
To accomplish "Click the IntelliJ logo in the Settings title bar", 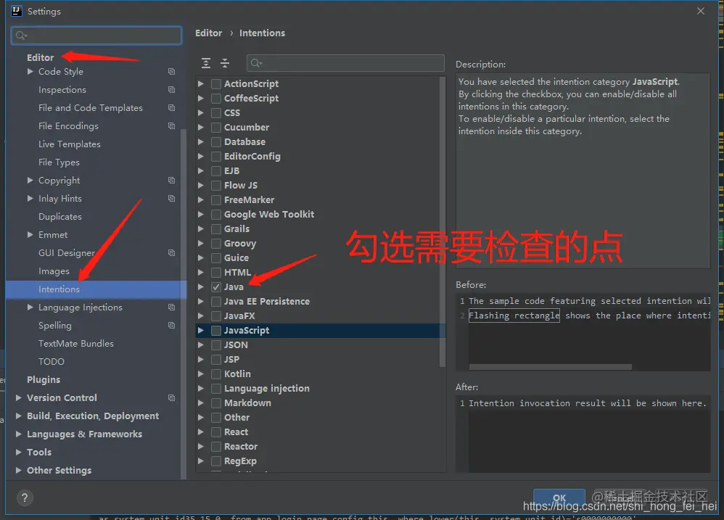I will point(17,11).
